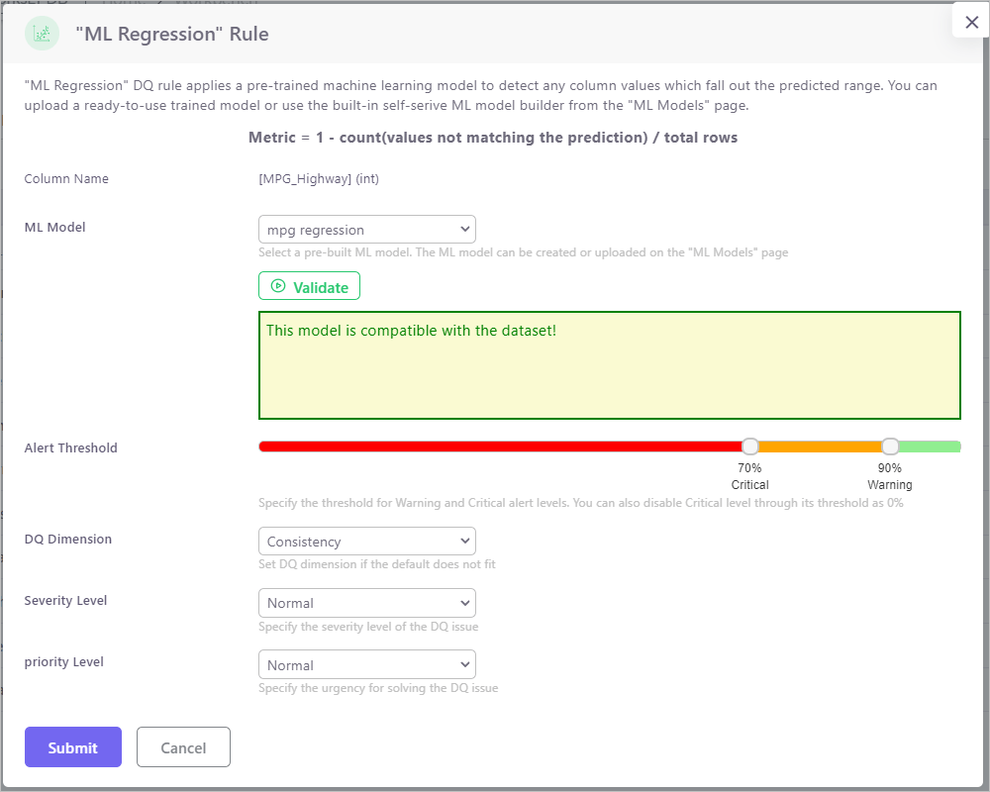The width and height of the screenshot is (990, 792).
Task: Click the green segment of Alert Threshold bar
Action: [931, 446]
